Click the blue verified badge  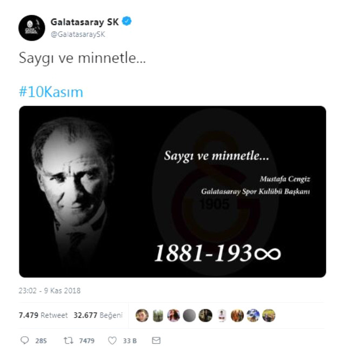[x=127, y=21]
